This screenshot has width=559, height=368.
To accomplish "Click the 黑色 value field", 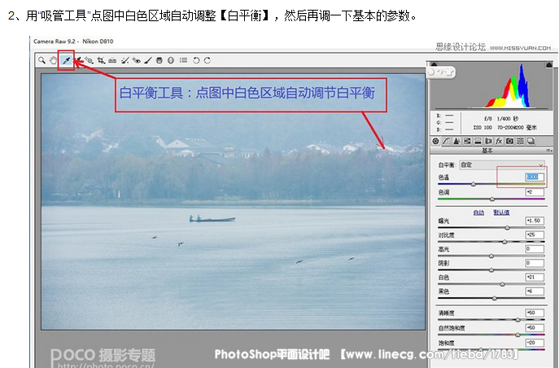I will coord(535,291).
